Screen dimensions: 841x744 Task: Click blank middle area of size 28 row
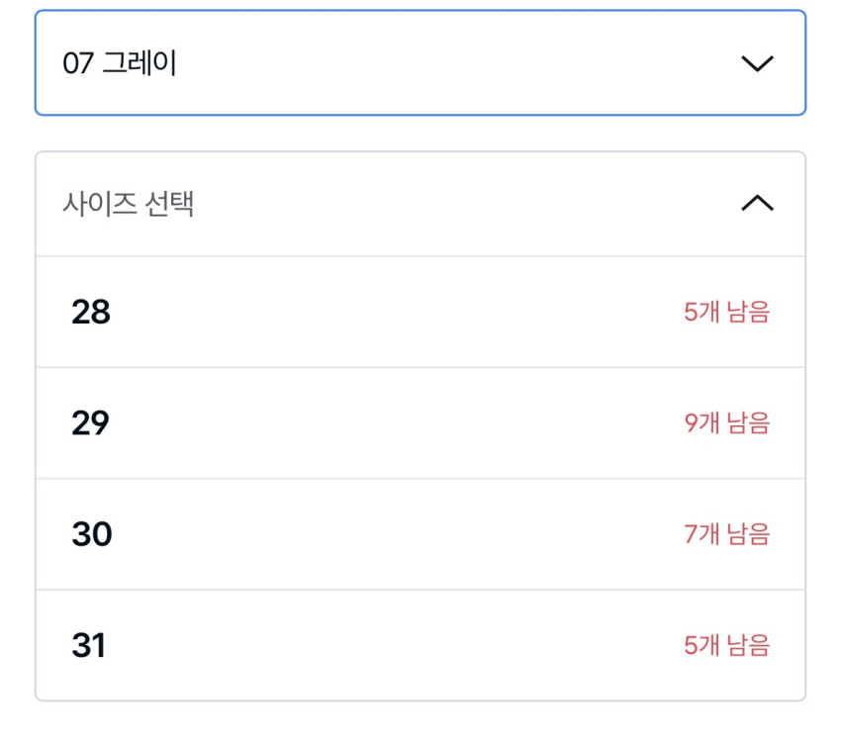pyautogui.click(x=396, y=313)
